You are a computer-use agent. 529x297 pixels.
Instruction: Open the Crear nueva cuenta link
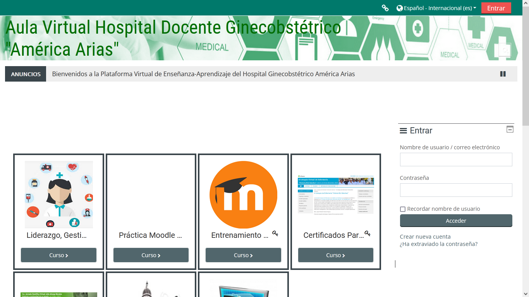[x=425, y=237]
